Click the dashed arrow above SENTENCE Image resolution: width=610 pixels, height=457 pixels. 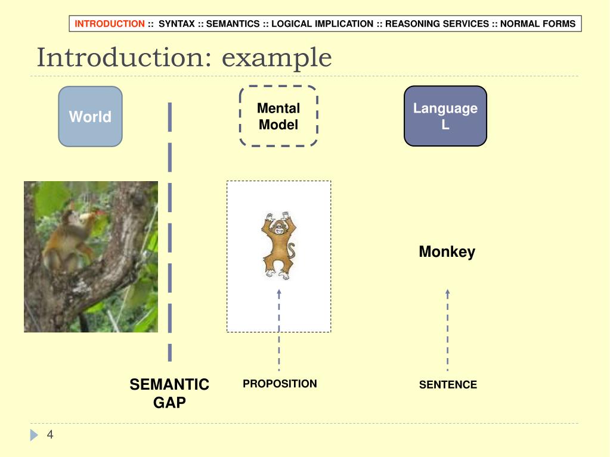coord(447,329)
